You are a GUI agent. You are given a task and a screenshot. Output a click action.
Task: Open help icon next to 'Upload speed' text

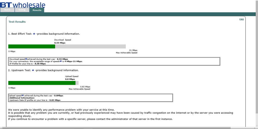coord(23,95)
